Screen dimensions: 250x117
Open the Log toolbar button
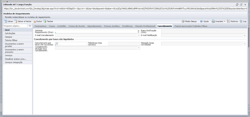pos(243,21)
